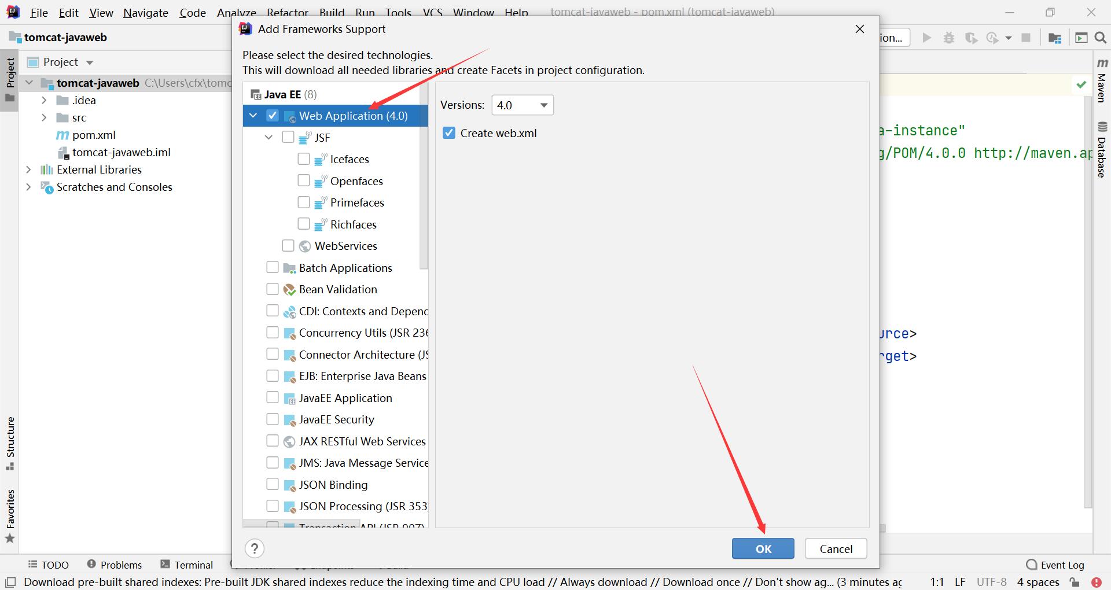Open the Project view dropdown arrow
This screenshot has height=590, width=1111.
pyautogui.click(x=89, y=62)
